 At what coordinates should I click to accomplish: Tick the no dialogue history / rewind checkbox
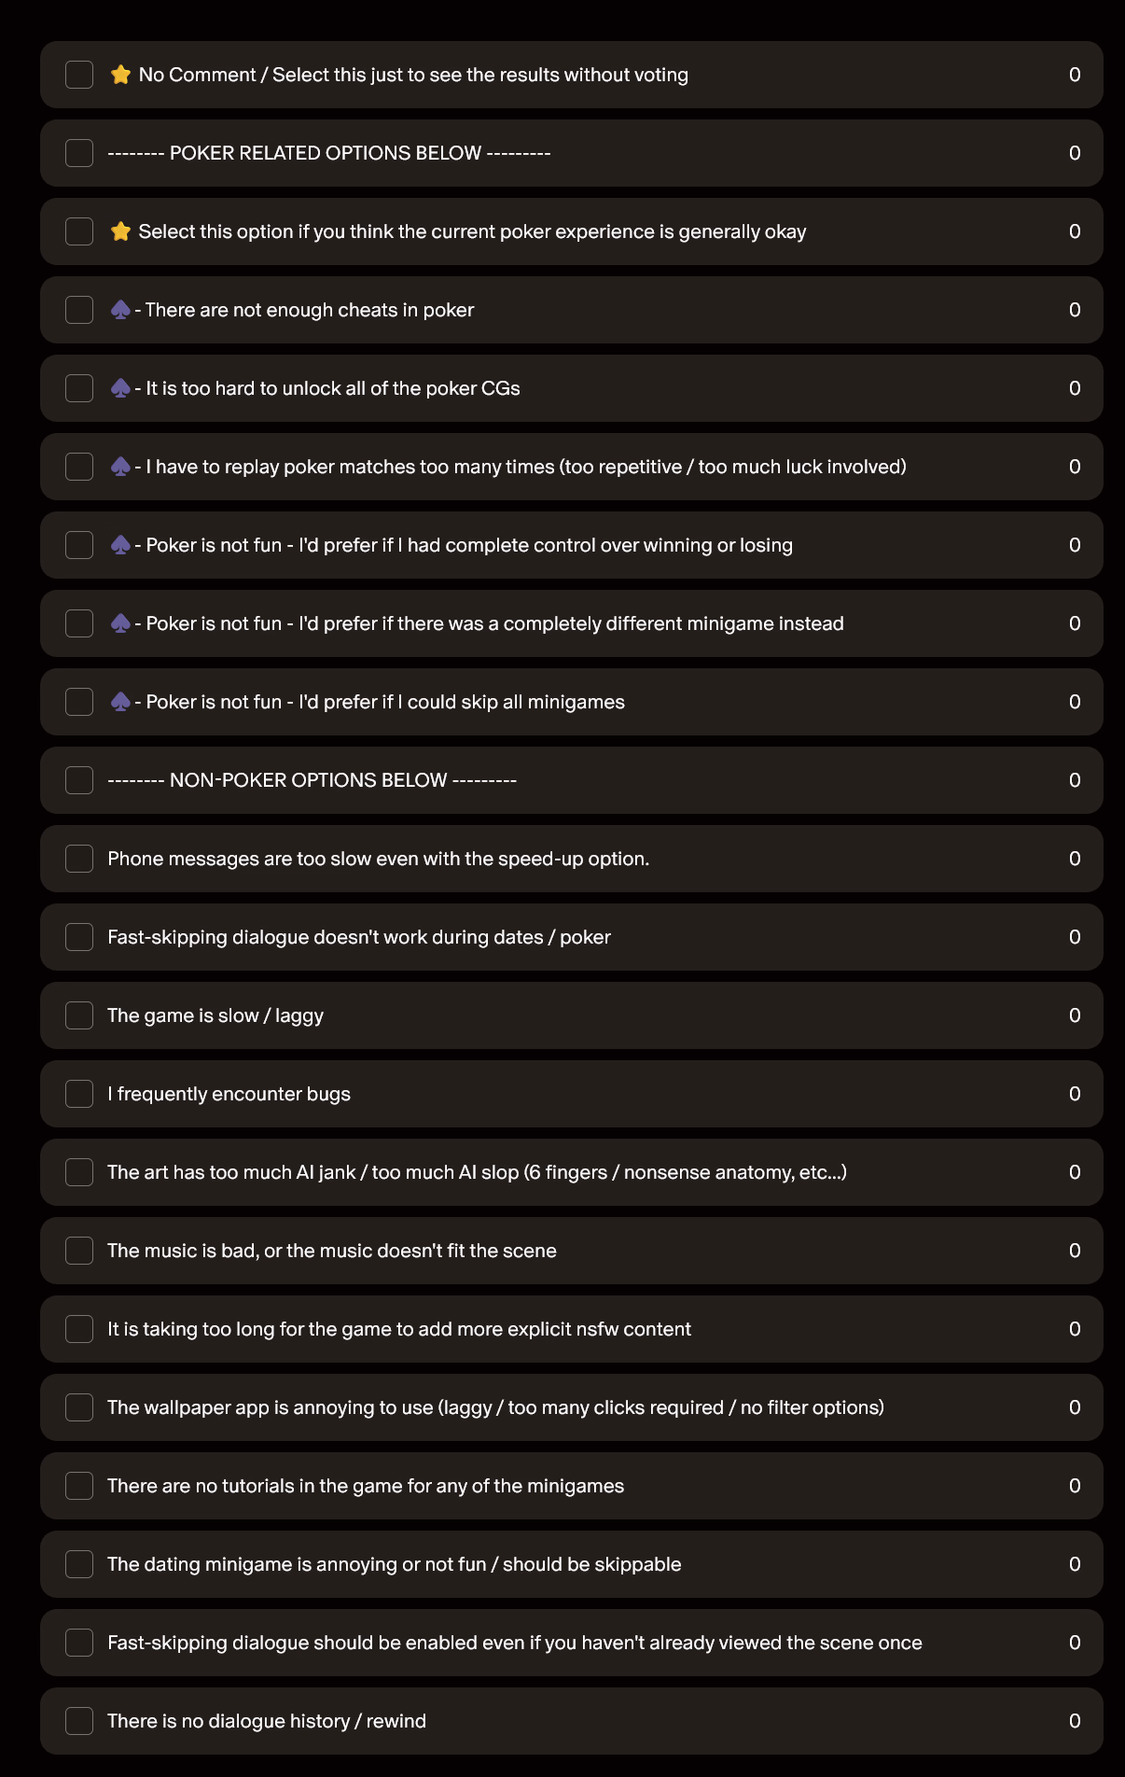coord(79,1721)
